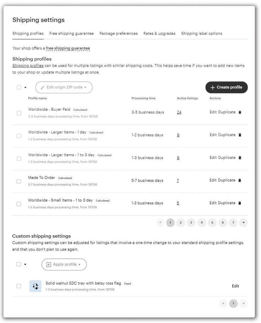The image size is (261, 323).
Task: Click the trash icon for Worldwide - Buyer Paid
Action: [240, 112]
